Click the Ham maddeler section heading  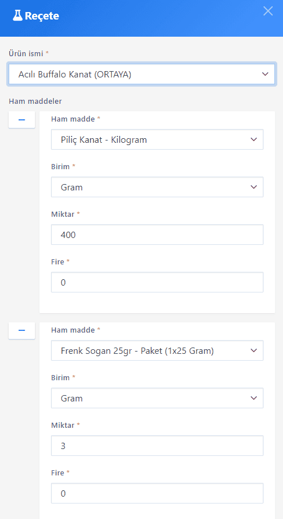pyautogui.click(x=36, y=102)
